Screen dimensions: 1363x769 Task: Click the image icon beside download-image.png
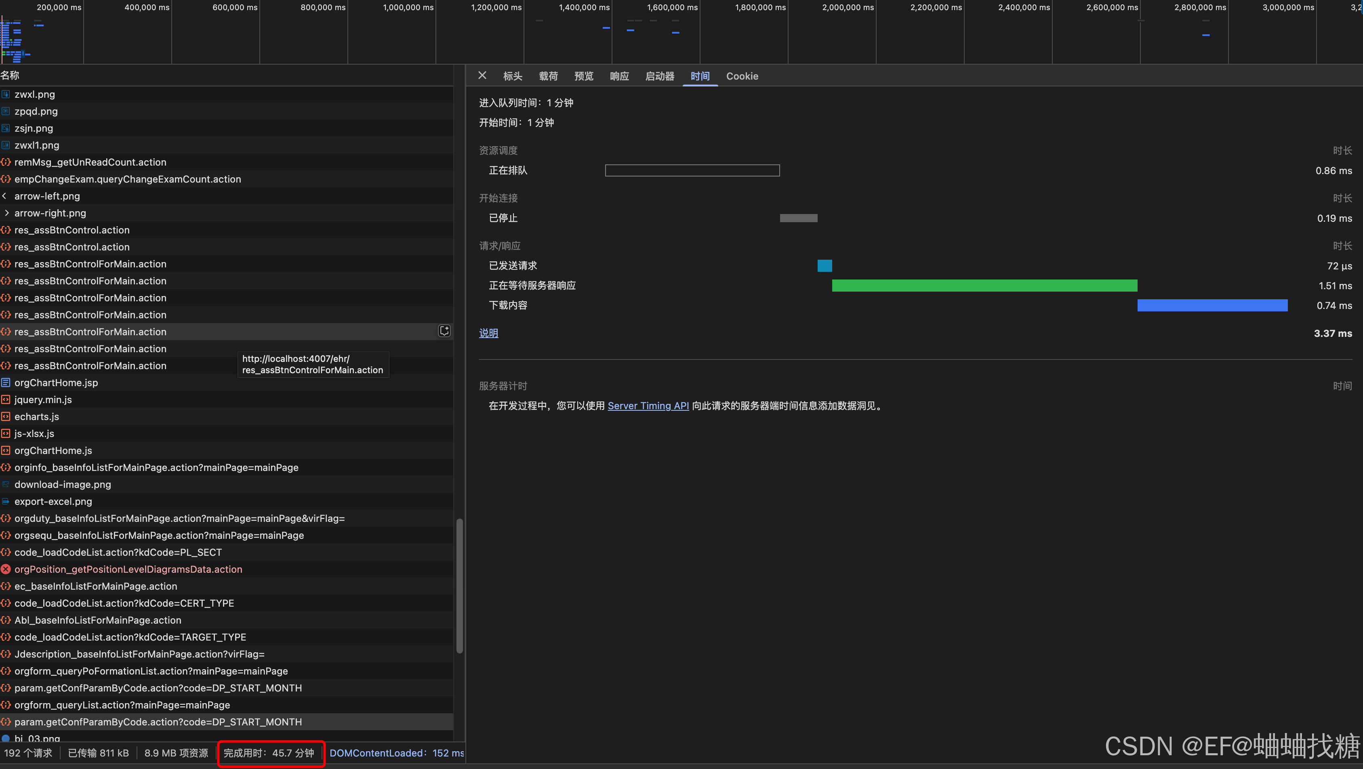click(6, 484)
